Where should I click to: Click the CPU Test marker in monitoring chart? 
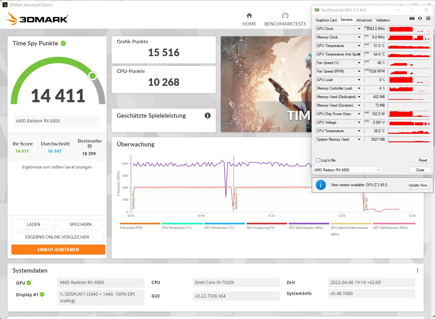[366, 204]
